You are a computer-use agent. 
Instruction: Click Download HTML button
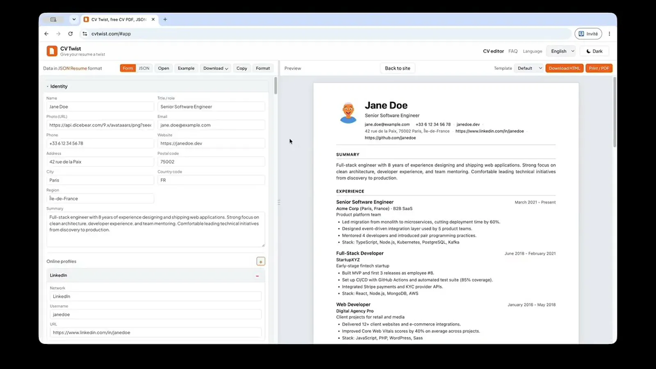tap(564, 68)
